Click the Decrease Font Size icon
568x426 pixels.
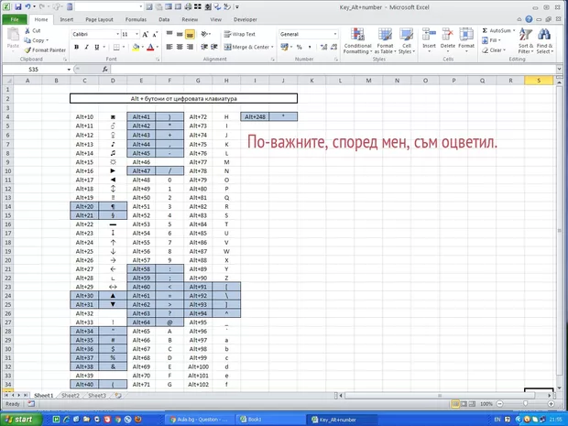coord(155,34)
